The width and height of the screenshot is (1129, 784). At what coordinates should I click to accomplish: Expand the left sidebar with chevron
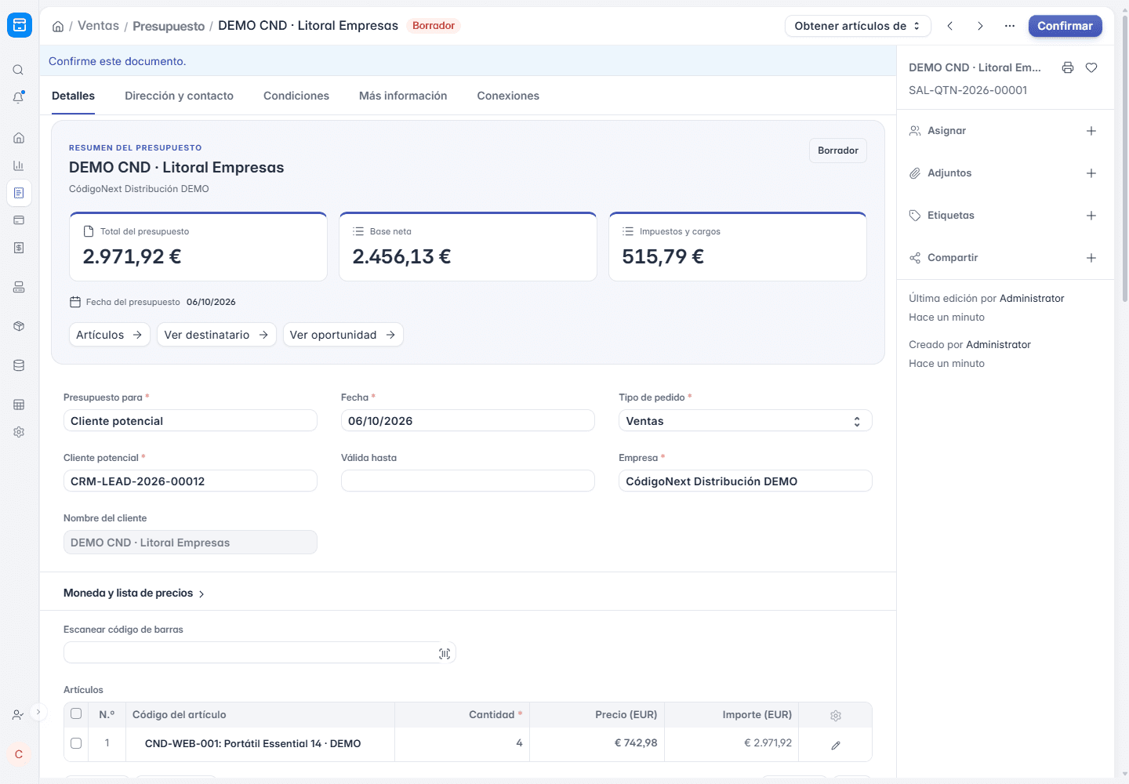pos(38,712)
